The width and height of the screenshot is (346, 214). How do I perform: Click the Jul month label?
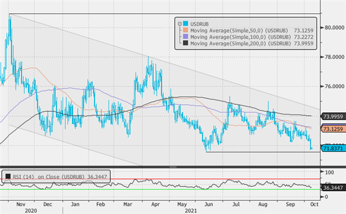[x=236, y=204]
